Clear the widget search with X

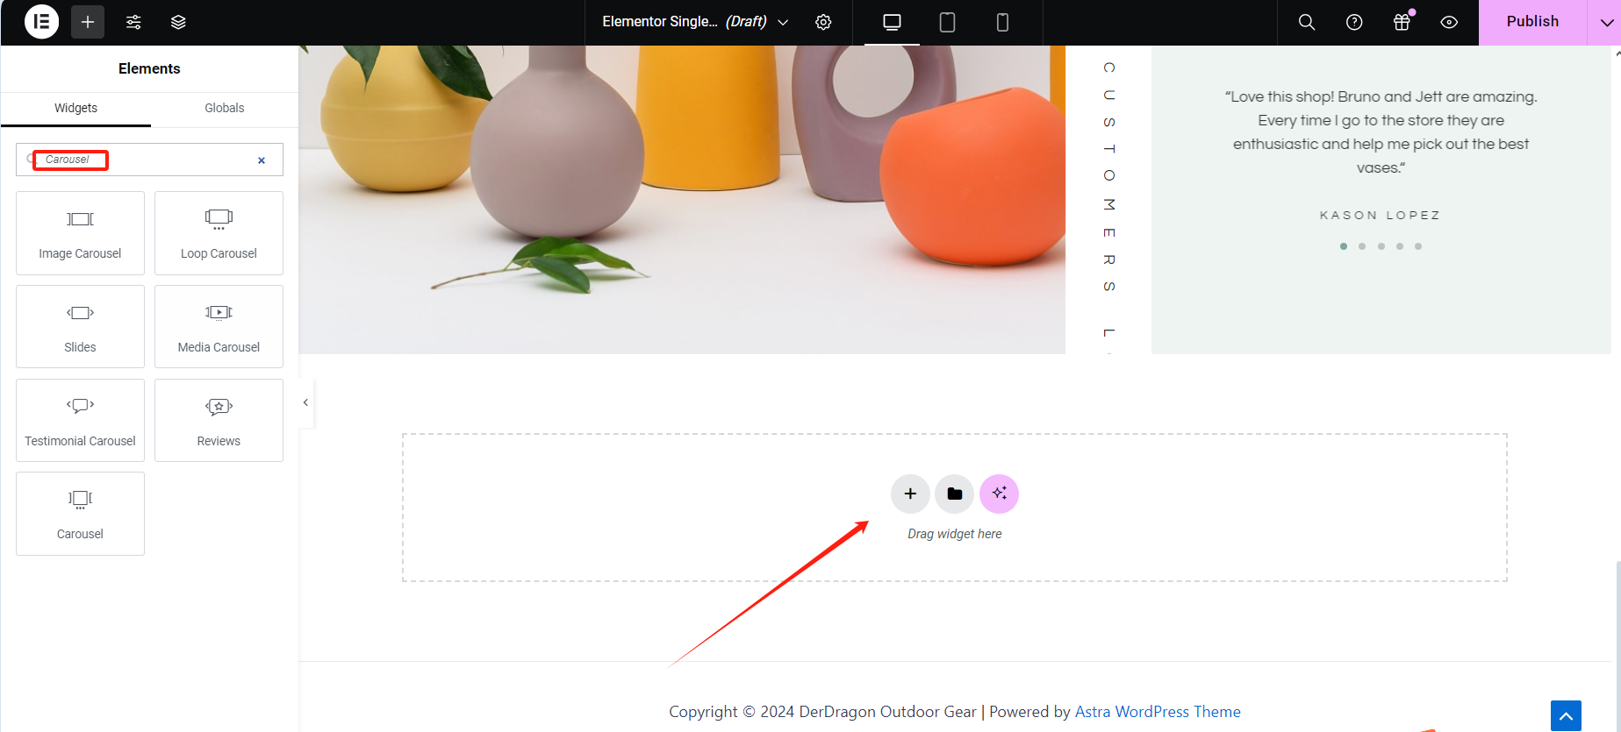pyautogui.click(x=262, y=160)
